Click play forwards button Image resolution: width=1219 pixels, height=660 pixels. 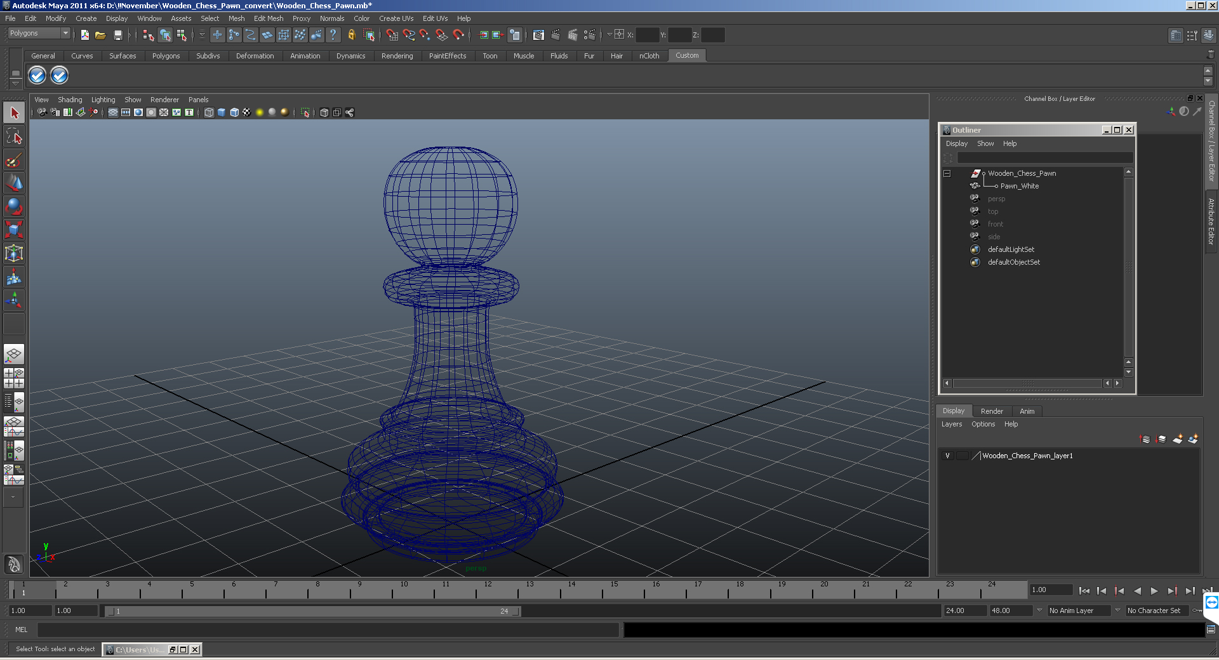[x=1154, y=591]
